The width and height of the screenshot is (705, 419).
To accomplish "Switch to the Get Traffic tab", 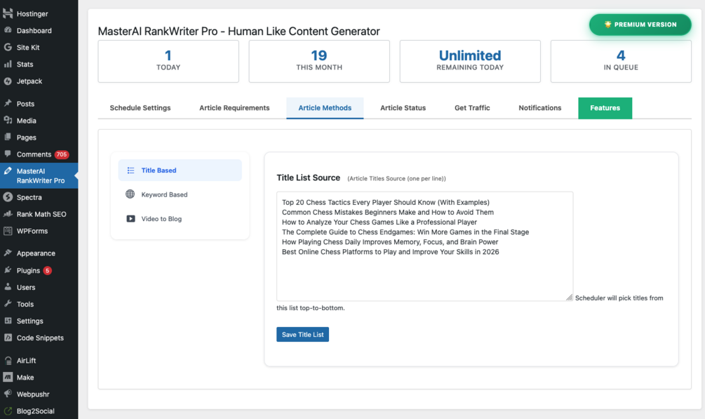I will (x=472, y=108).
